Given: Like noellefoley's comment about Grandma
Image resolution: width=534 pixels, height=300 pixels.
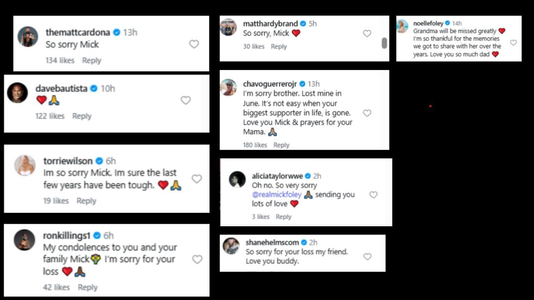Looking at the screenshot, I should click(x=514, y=42).
